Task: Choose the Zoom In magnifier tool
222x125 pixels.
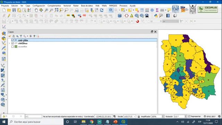Action: pyautogui.click(x=46, y=10)
